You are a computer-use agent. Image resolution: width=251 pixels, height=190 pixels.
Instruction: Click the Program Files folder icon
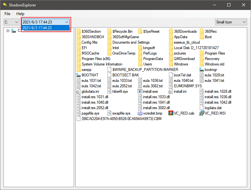pyautogui.click(x=202, y=53)
